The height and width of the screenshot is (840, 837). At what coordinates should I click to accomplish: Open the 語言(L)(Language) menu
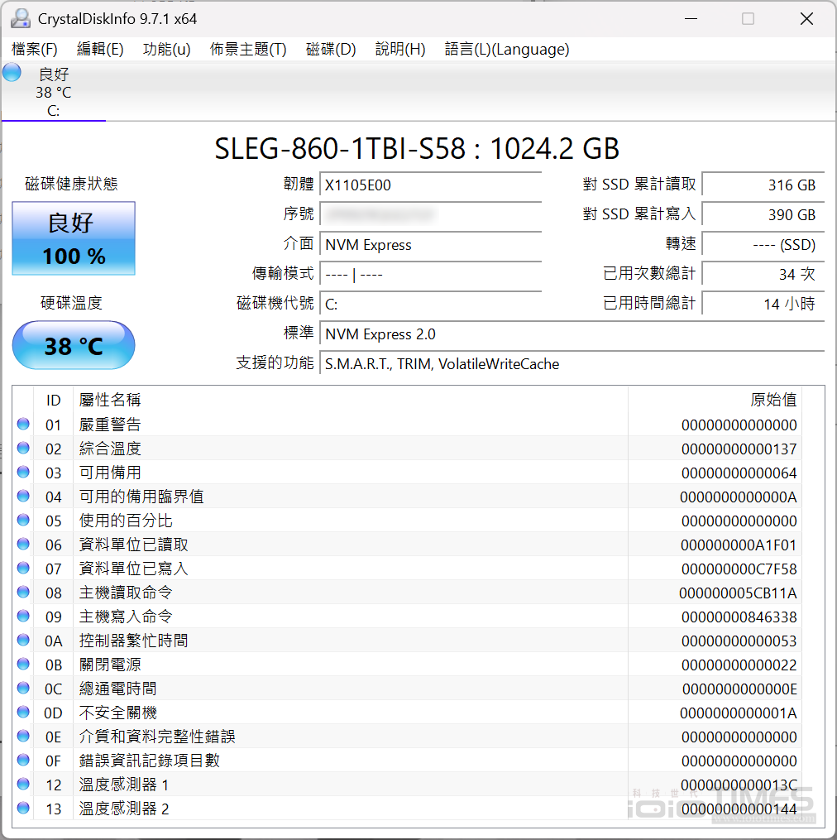point(507,50)
